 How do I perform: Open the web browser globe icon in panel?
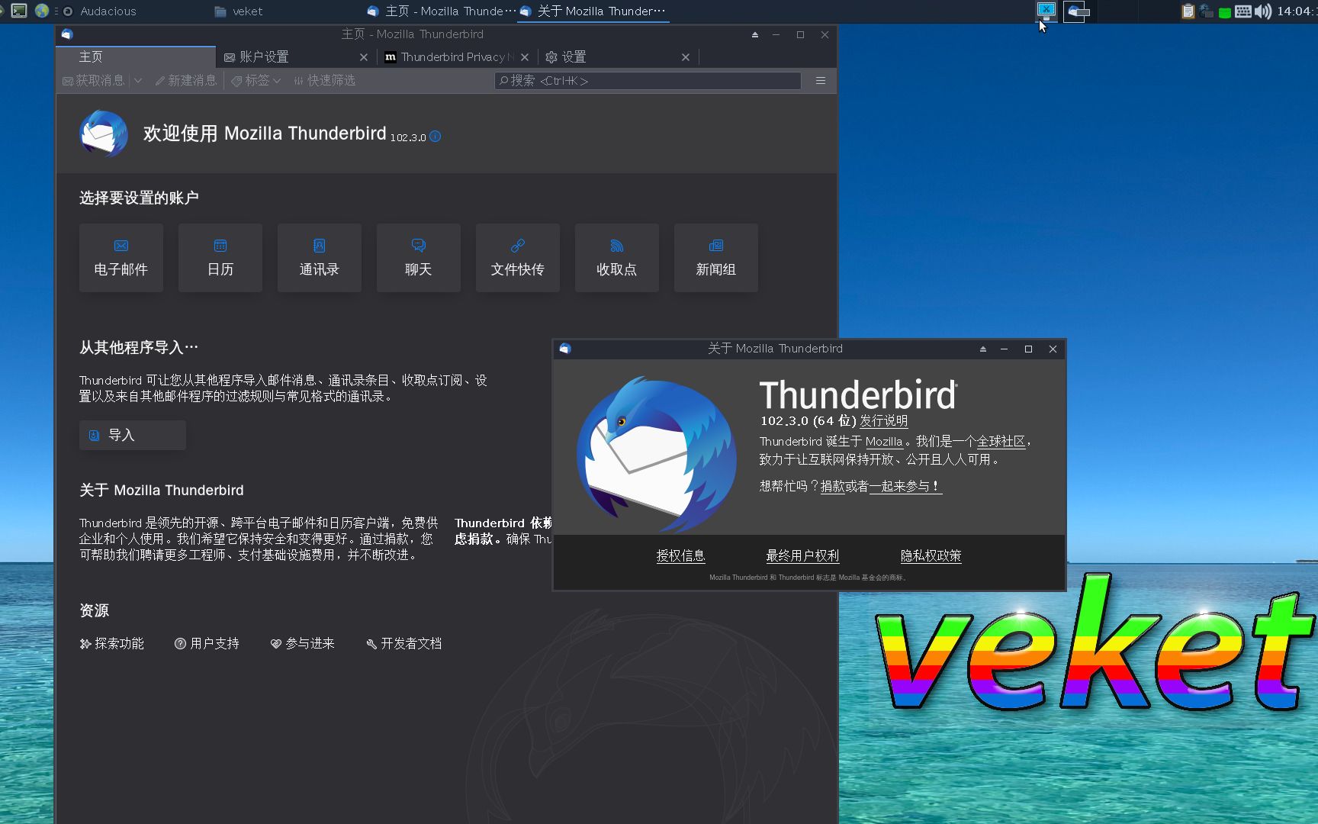pos(42,11)
